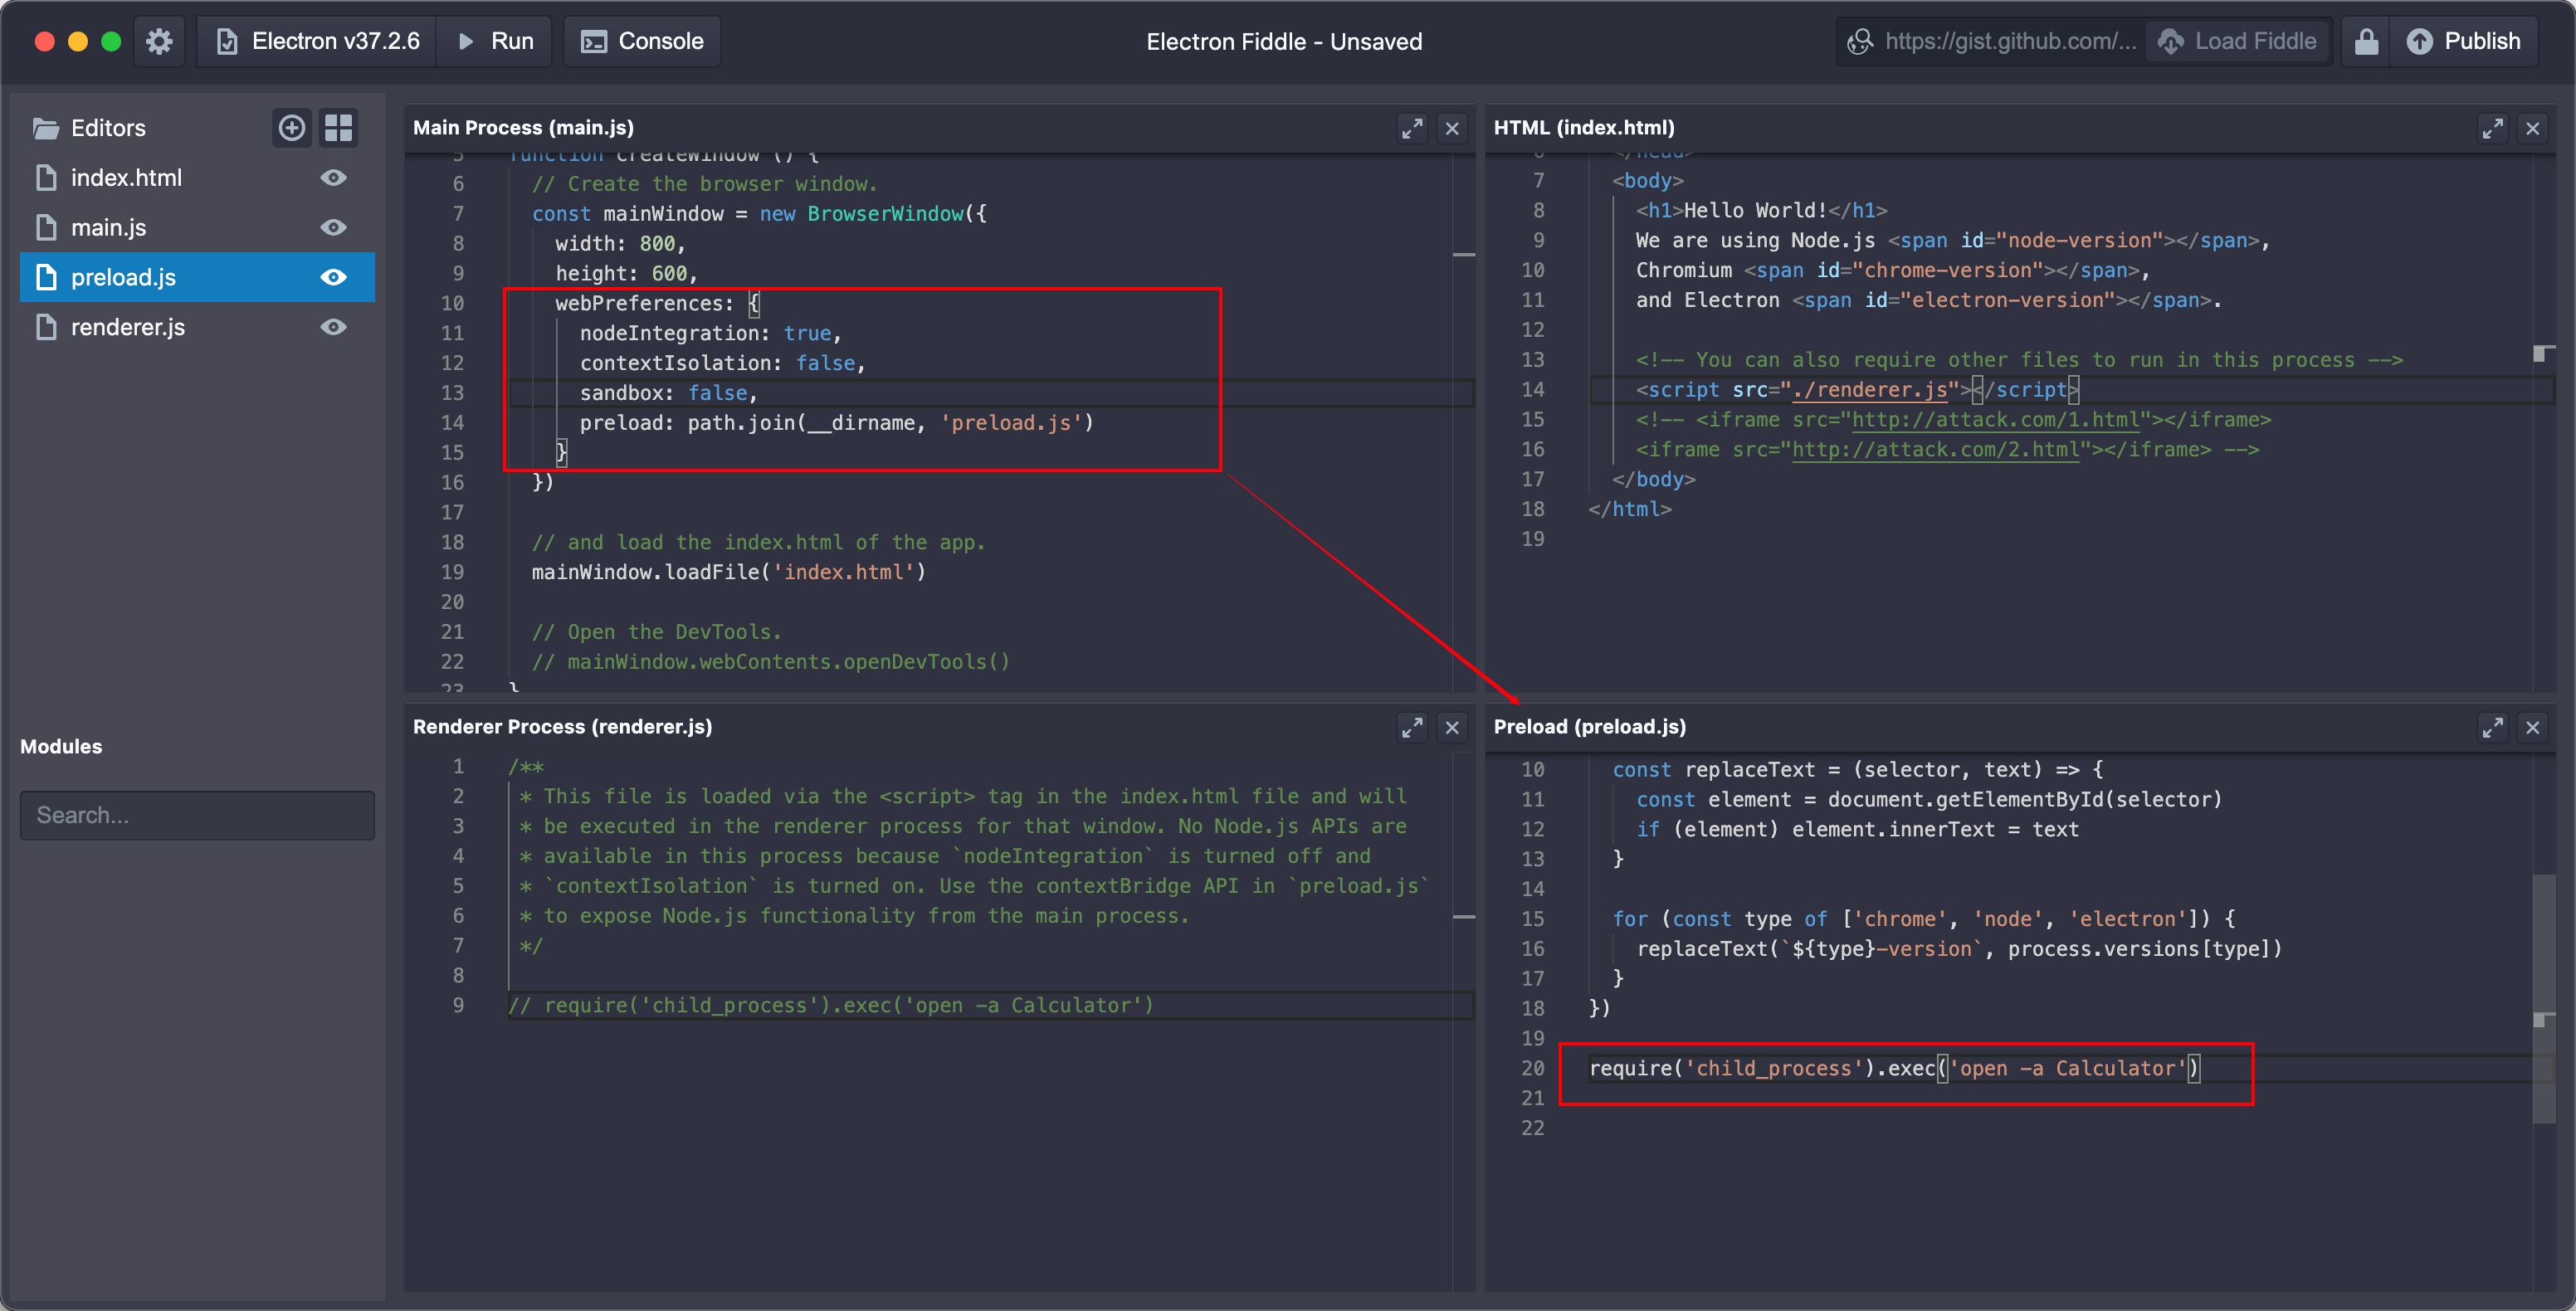Screen dimensions: 2576x1311
Task: Click the process.versions[type] line in preload.js
Action: pyautogui.click(x=1959, y=949)
